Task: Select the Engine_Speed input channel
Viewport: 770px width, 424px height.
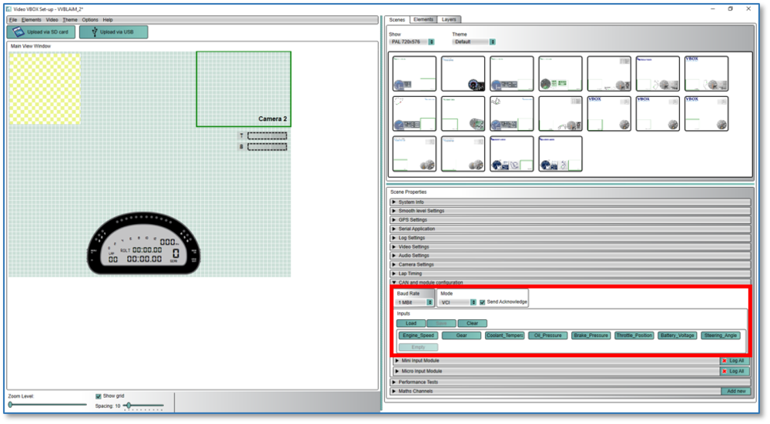Action: 418,336
